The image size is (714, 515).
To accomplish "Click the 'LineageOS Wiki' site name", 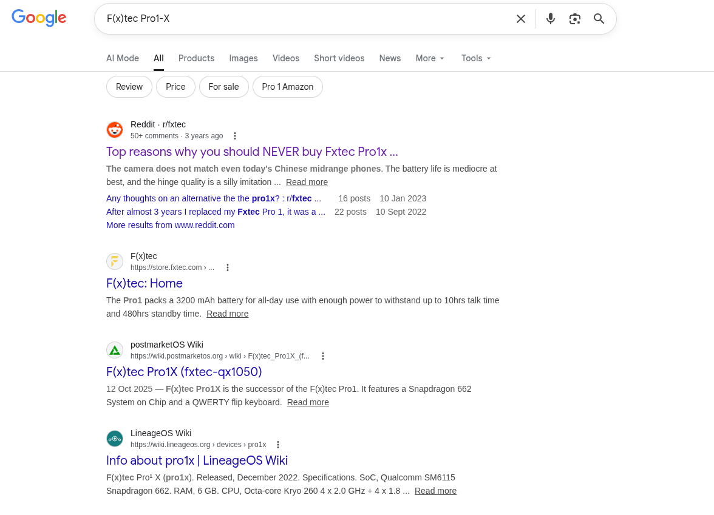I will coord(161,433).
